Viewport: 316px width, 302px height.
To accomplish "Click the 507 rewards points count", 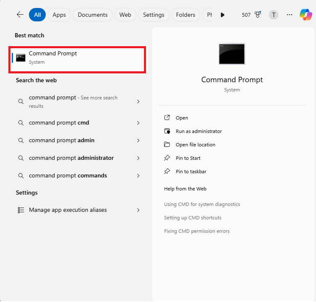I will coord(246,15).
